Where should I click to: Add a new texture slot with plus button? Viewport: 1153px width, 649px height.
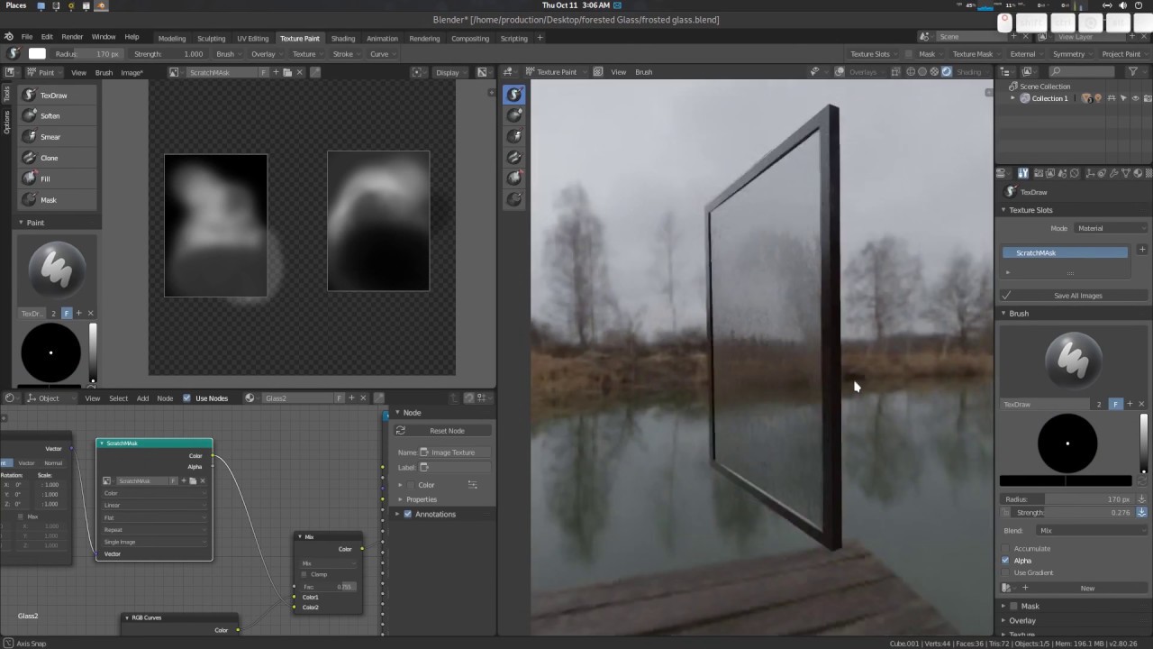1142,250
